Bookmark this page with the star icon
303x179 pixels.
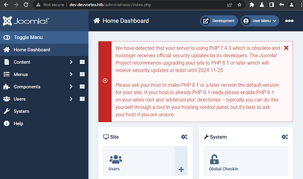240,5
